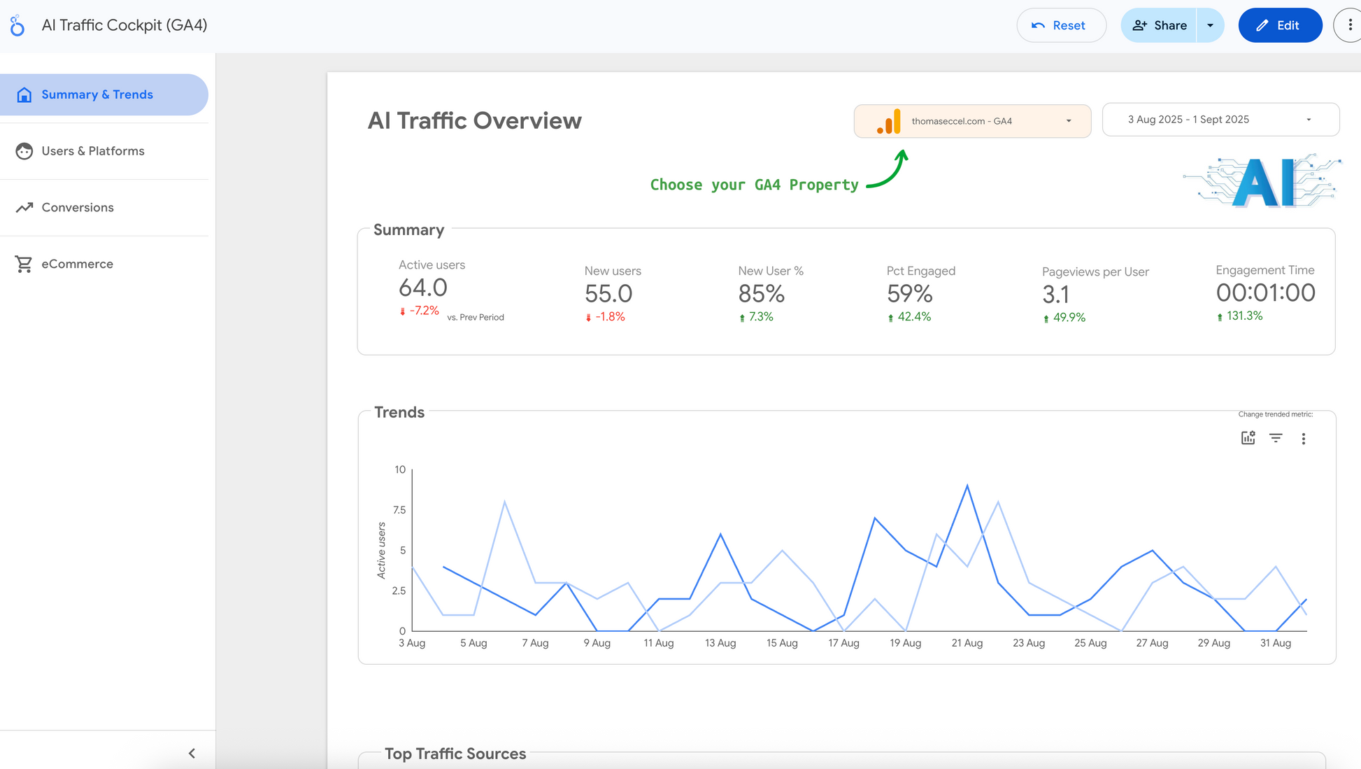Select the blue line in the Trends chart
The height and width of the screenshot is (769, 1361).
pyautogui.click(x=967, y=486)
